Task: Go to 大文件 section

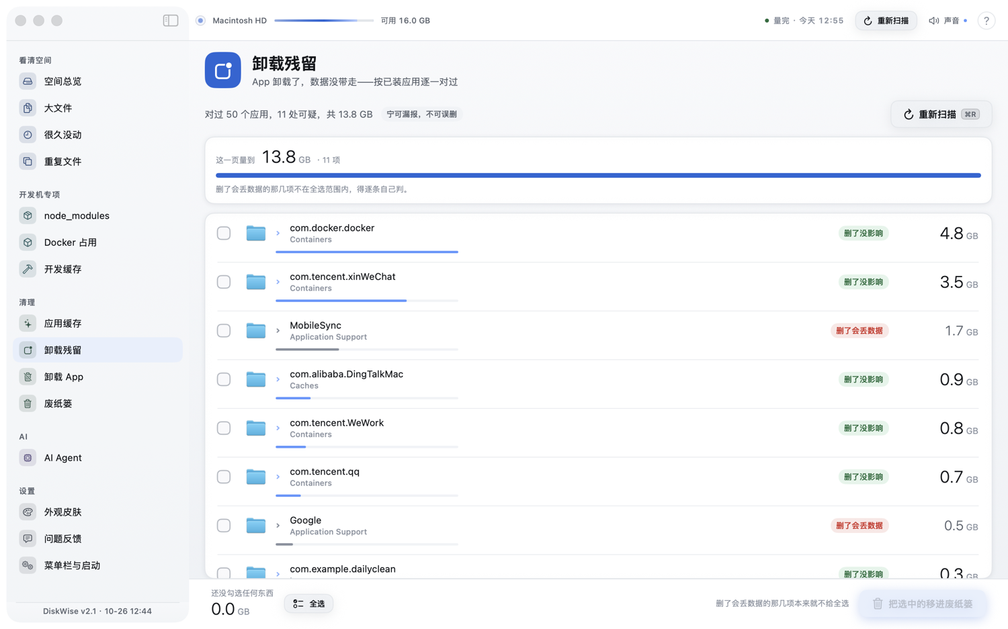Action: pyautogui.click(x=97, y=108)
